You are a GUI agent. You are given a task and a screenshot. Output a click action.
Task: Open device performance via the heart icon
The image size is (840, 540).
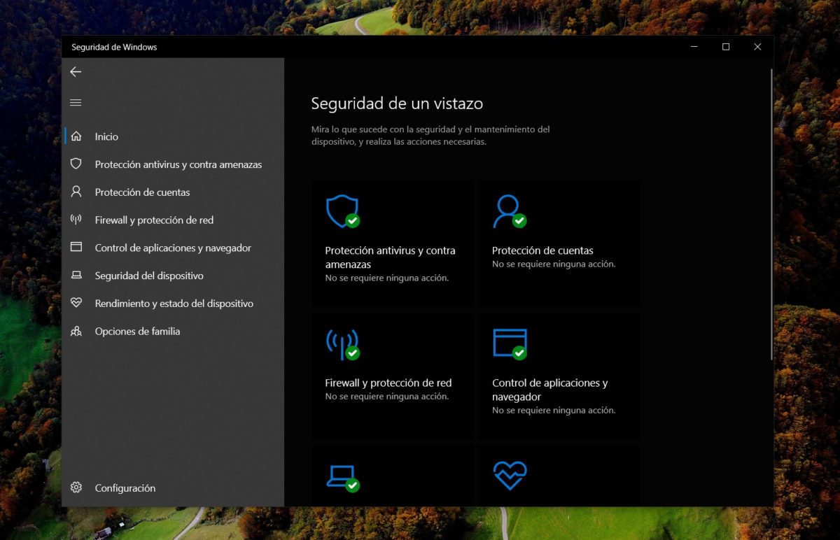(76, 303)
